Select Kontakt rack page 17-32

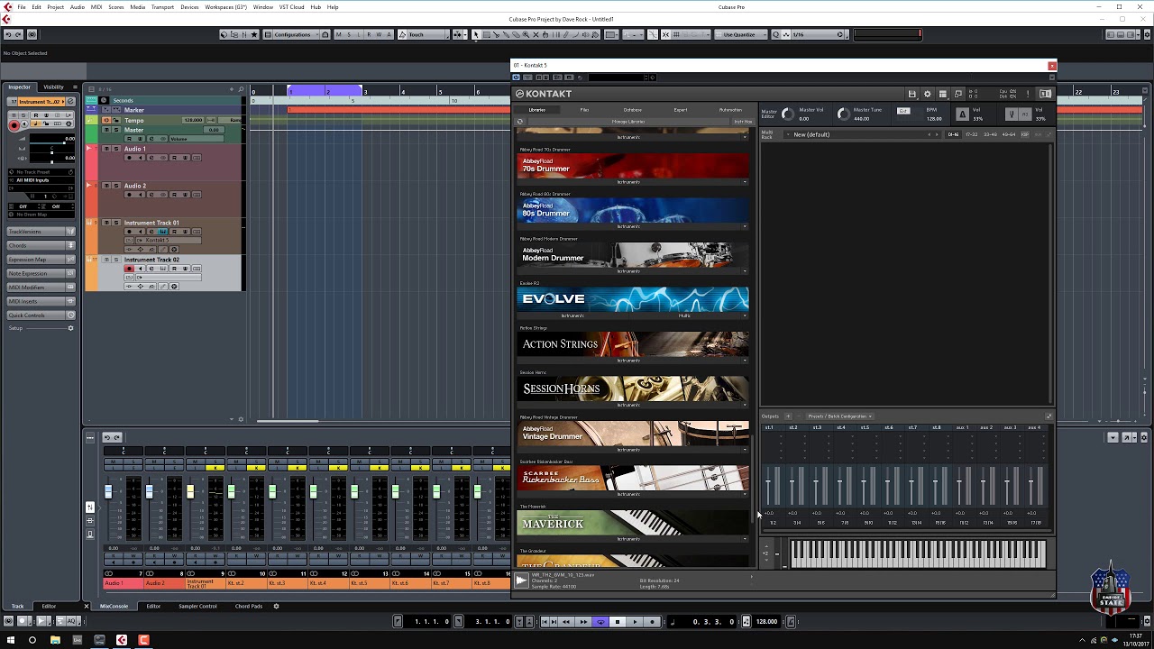971,134
